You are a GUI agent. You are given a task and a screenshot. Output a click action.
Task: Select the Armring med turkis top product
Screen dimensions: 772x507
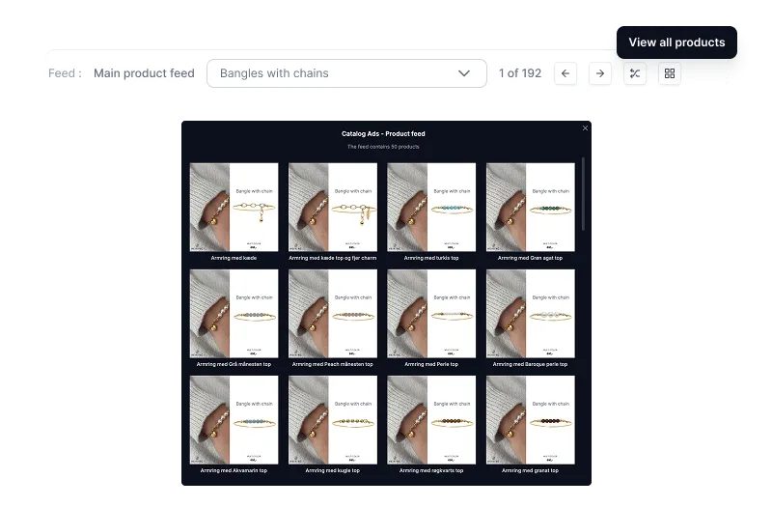(431, 207)
